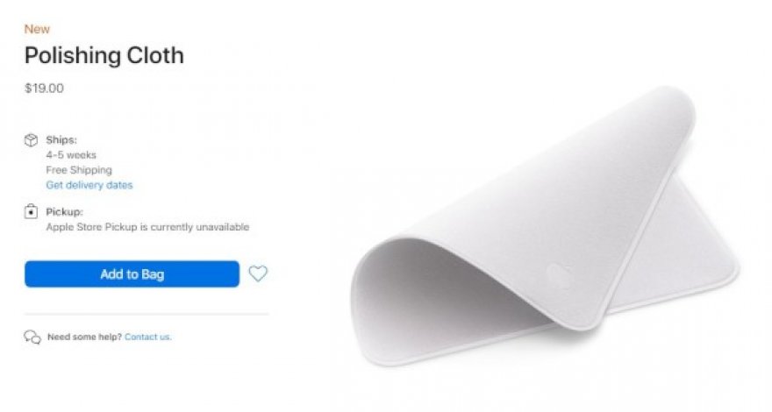Click the shopping bag icon beside Pickup
Viewport: 772px width, 412px height.
pos(31,211)
